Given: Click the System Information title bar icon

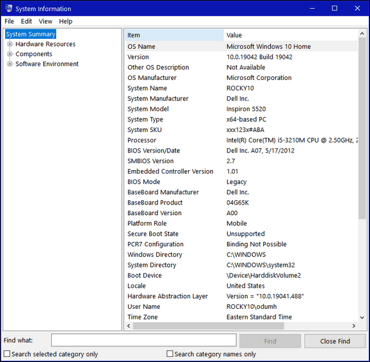Looking at the screenshot, I should [x=9, y=8].
